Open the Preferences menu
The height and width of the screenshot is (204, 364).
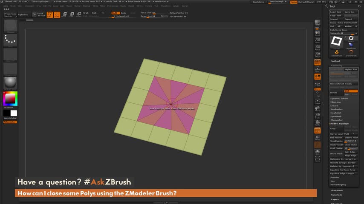[113, 6]
